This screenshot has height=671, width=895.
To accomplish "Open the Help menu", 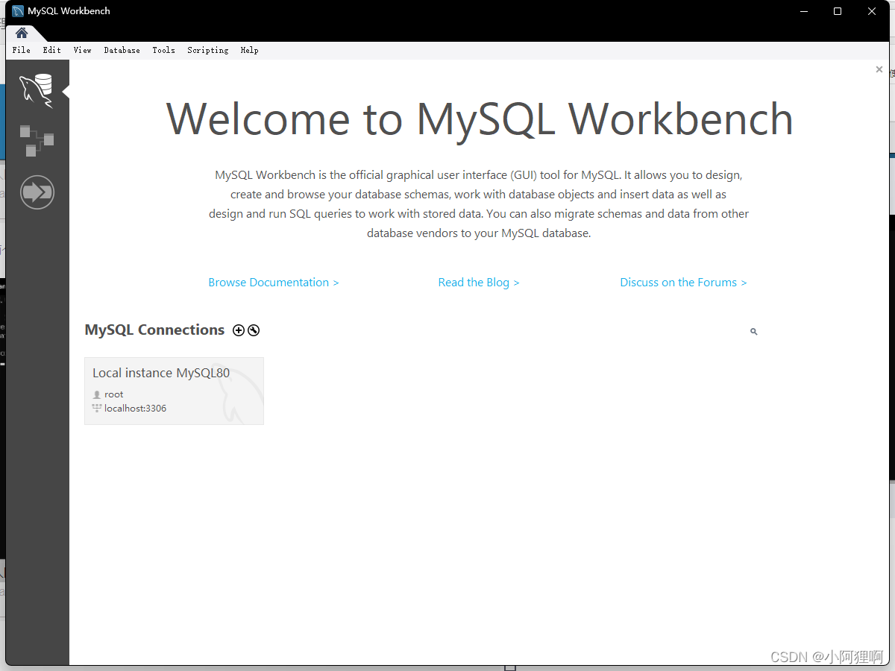I will [250, 50].
